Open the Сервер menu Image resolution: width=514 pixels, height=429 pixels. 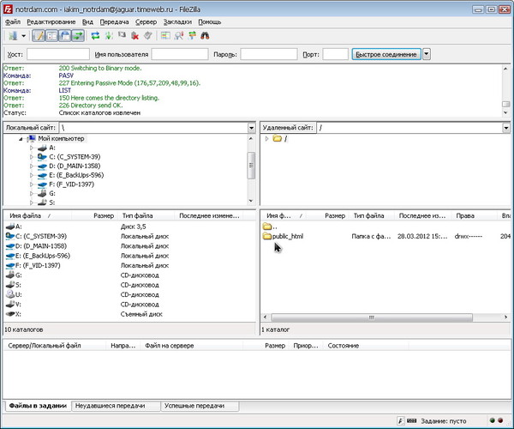point(146,22)
